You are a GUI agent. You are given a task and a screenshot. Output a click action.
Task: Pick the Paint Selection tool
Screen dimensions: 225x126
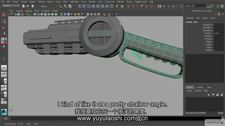4,28
